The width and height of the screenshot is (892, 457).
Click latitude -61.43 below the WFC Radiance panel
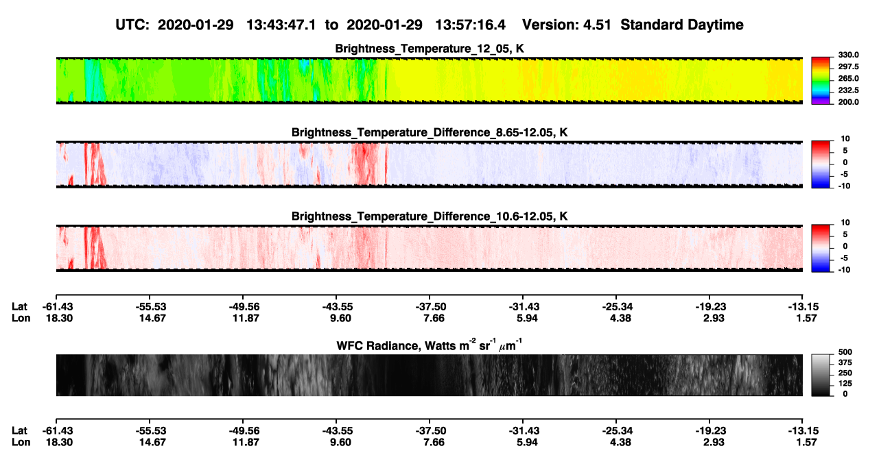(56, 431)
